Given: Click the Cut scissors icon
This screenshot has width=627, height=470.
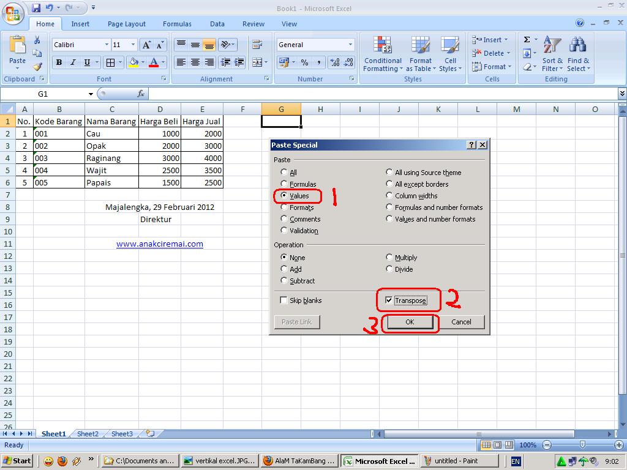Looking at the screenshot, I should [37, 40].
